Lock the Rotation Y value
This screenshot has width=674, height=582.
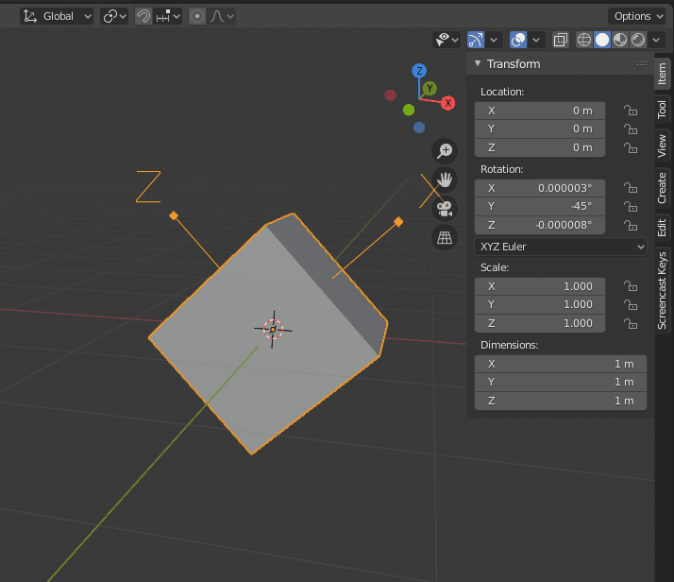point(631,207)
